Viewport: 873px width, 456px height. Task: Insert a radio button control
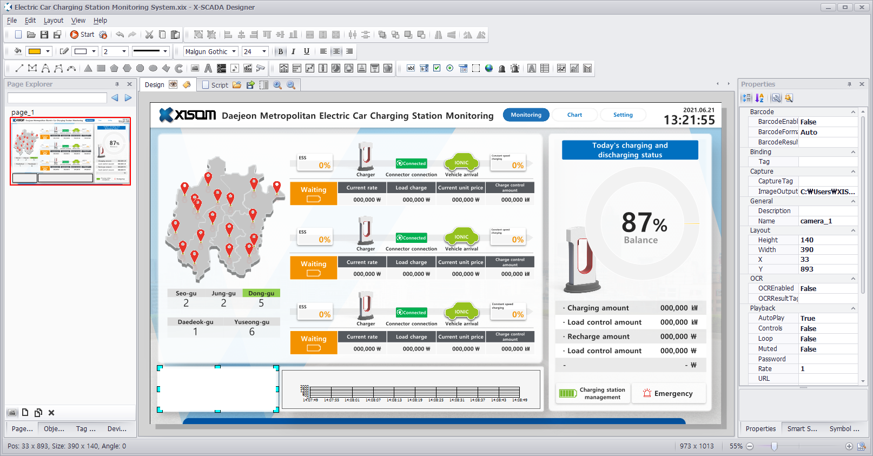click(450, 68)
